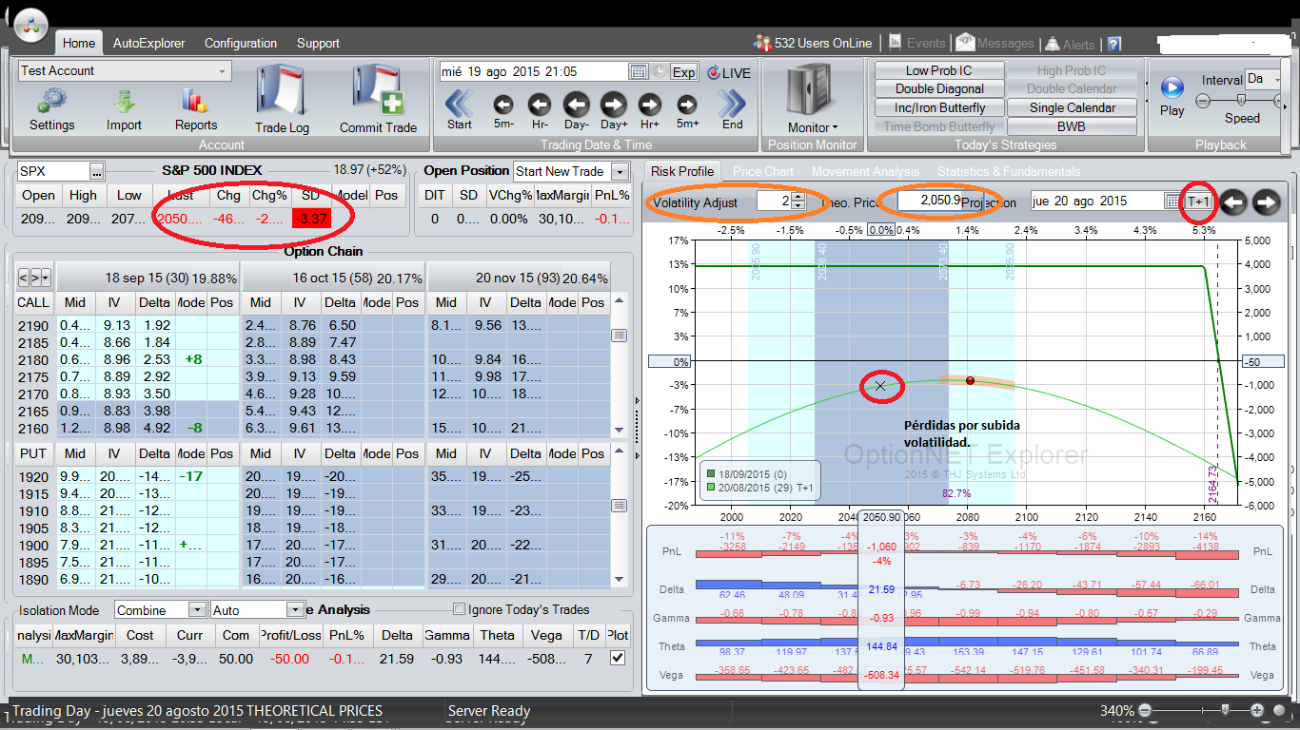Toggle the LIVE mode button
The image size is (1300, 730).
coord(728,72)
